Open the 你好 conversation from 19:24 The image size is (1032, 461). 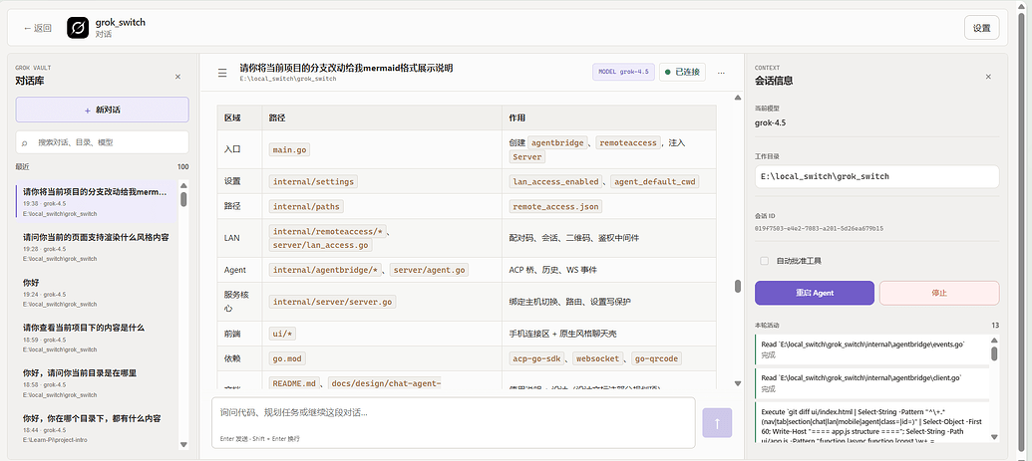pos(96,292)
